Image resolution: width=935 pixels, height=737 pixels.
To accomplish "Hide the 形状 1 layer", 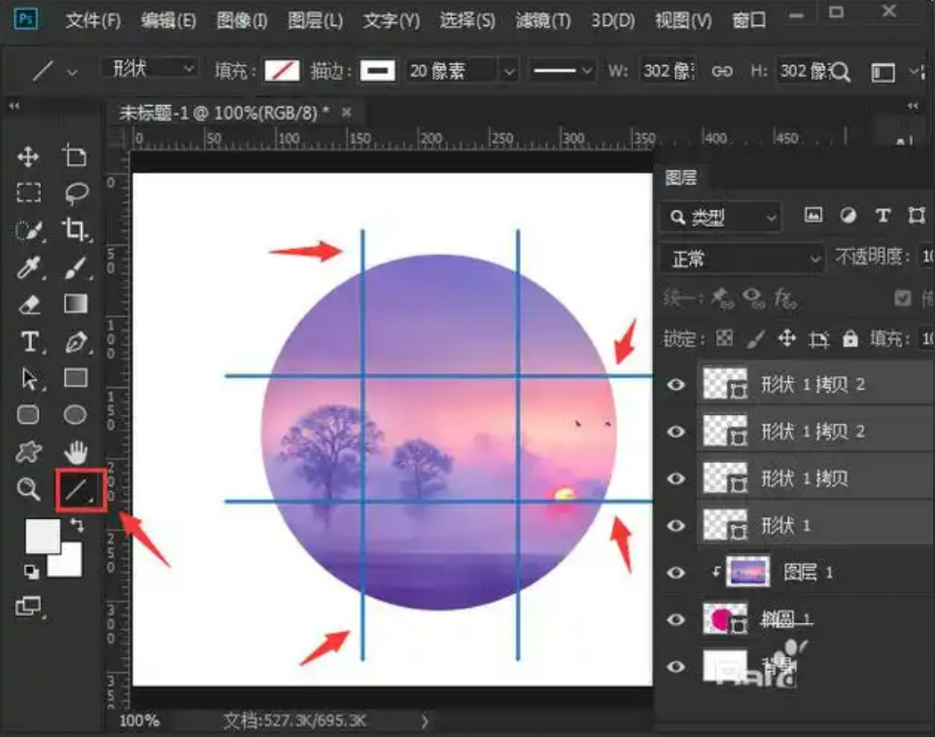I will [x=676, y=525].
